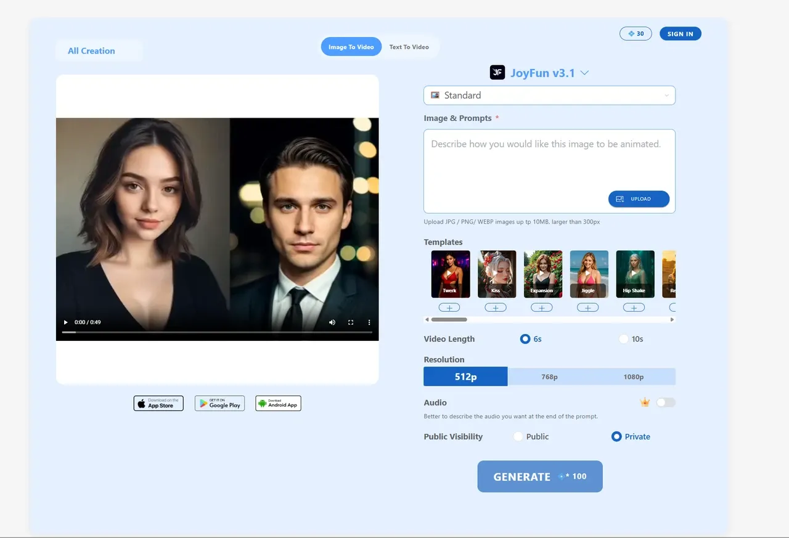
Task: Play the preview video
Action: [66, 322]
